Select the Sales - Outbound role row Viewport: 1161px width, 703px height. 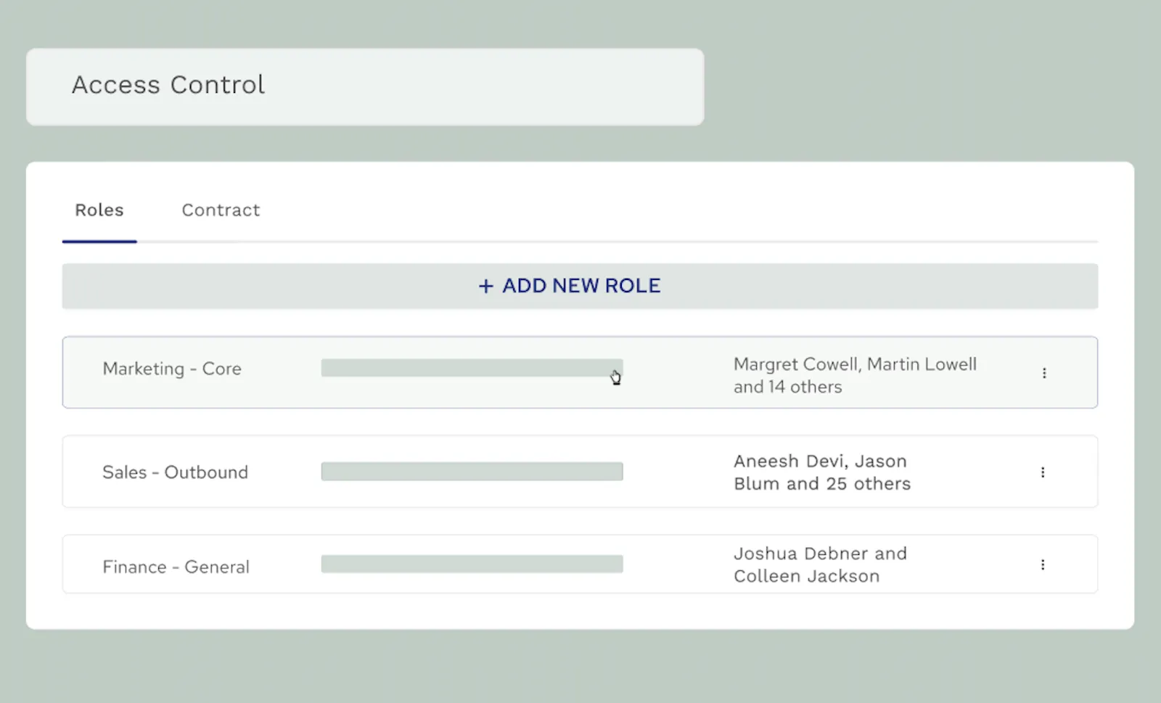pyautogui.click(x=580, y=472)
